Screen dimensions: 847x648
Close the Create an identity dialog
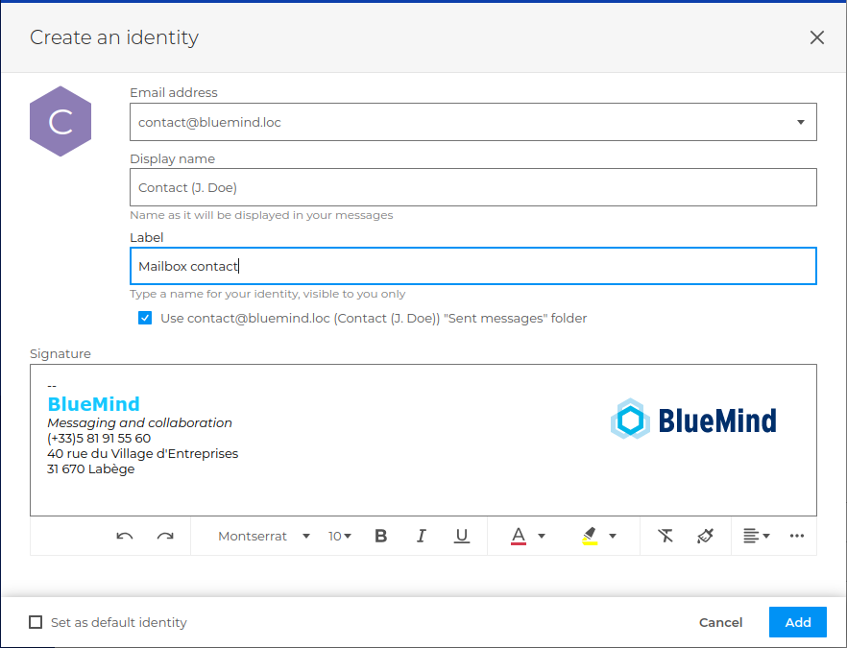coord(817,37)
